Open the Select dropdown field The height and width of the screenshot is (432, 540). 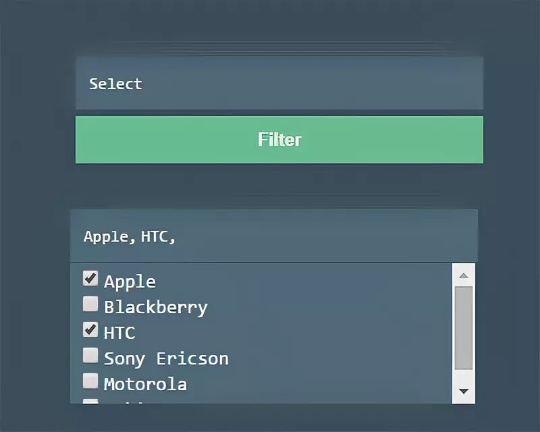pyautogui.click(x=279, y=84)
